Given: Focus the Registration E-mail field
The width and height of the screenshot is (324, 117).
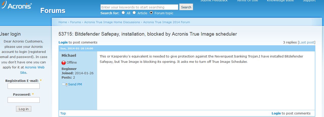Looking at the screenshot, I should click(24, 86).
